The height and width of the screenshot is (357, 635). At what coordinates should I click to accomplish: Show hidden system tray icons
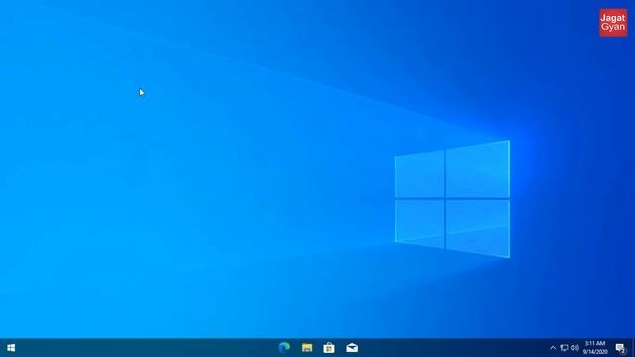point(553,348)
